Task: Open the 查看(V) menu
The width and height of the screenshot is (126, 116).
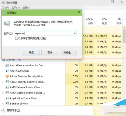Action: [x=26, y=8]
